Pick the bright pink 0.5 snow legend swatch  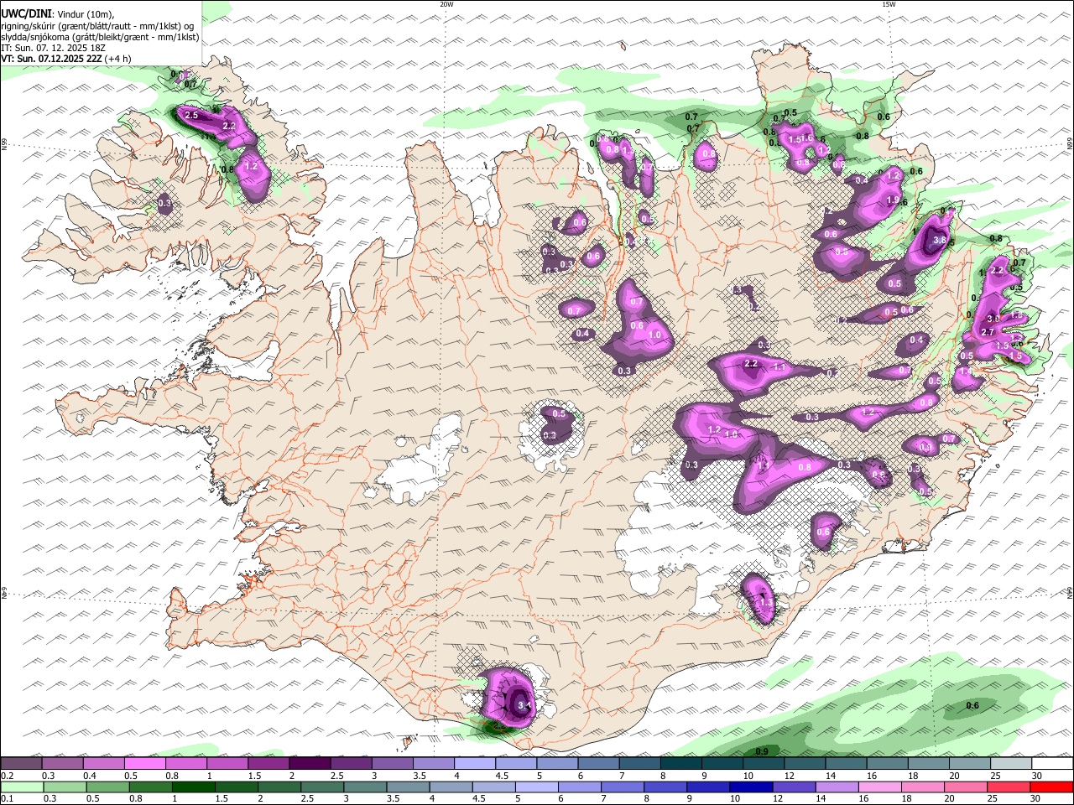(144, 764)
